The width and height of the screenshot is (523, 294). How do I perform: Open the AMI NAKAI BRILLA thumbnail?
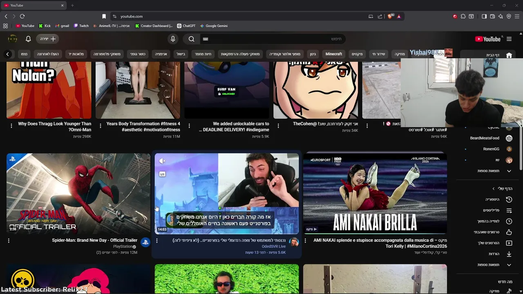375,194
